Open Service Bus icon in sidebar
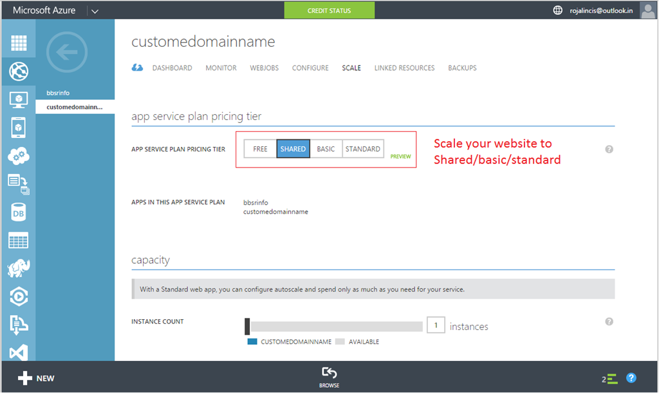Screen dimensions: 659x393 pos(19,325)
